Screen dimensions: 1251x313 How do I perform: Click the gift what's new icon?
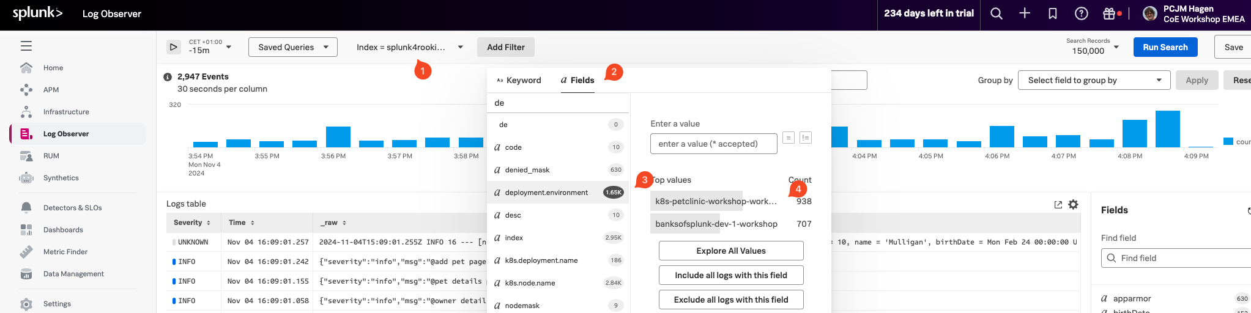[1109, 13]
